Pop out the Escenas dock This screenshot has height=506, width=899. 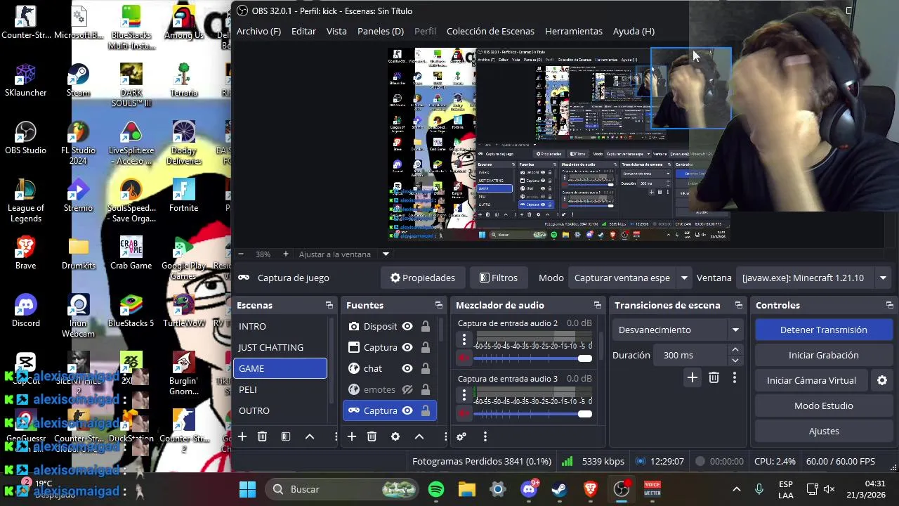coord(329,305)
